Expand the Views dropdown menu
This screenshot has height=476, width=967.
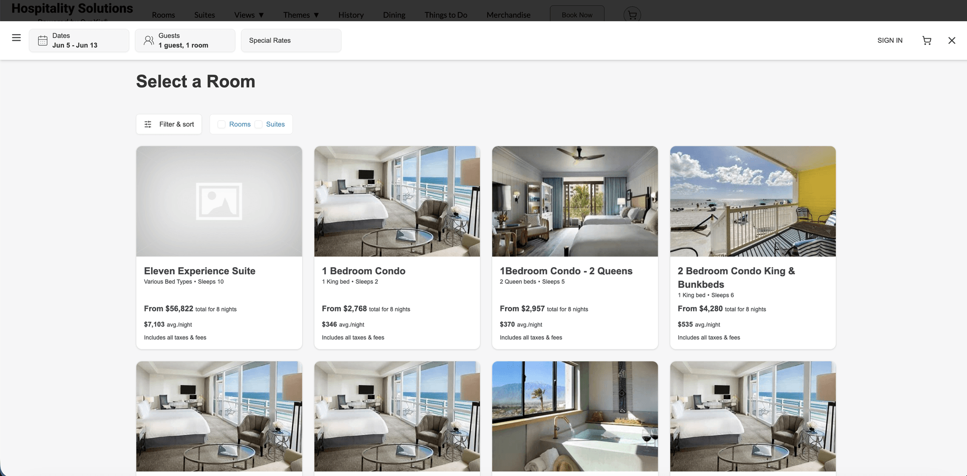249,15
